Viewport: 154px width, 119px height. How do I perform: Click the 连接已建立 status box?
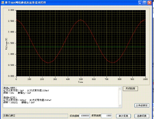(x=35, y=116)
